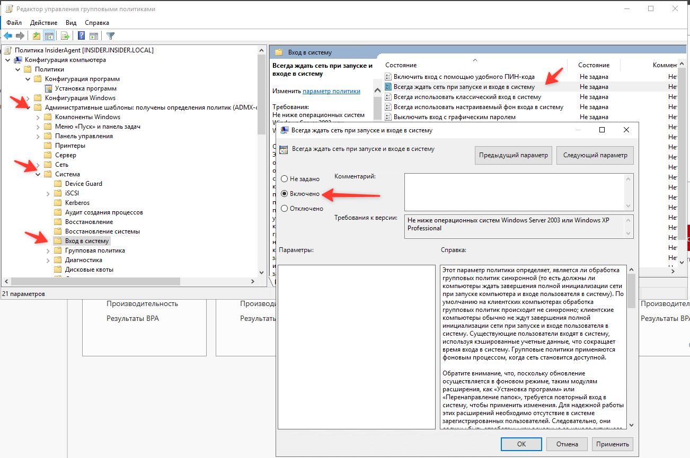Click setting icon for Выключить вход с графическим паролем
The width and height of the screenshot is (690, 458).
tap(388, 117)
